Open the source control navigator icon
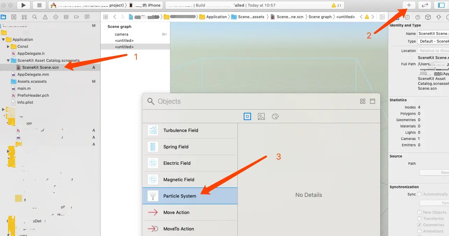Screen dimensions: 449x236 14,17
